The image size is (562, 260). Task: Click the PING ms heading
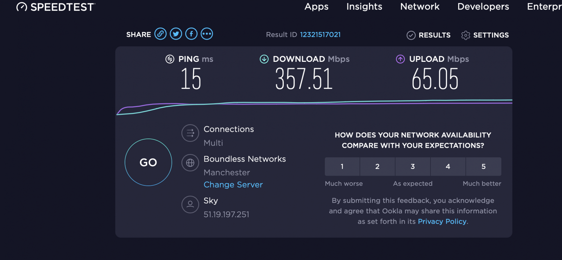click(x=196, y=59)
